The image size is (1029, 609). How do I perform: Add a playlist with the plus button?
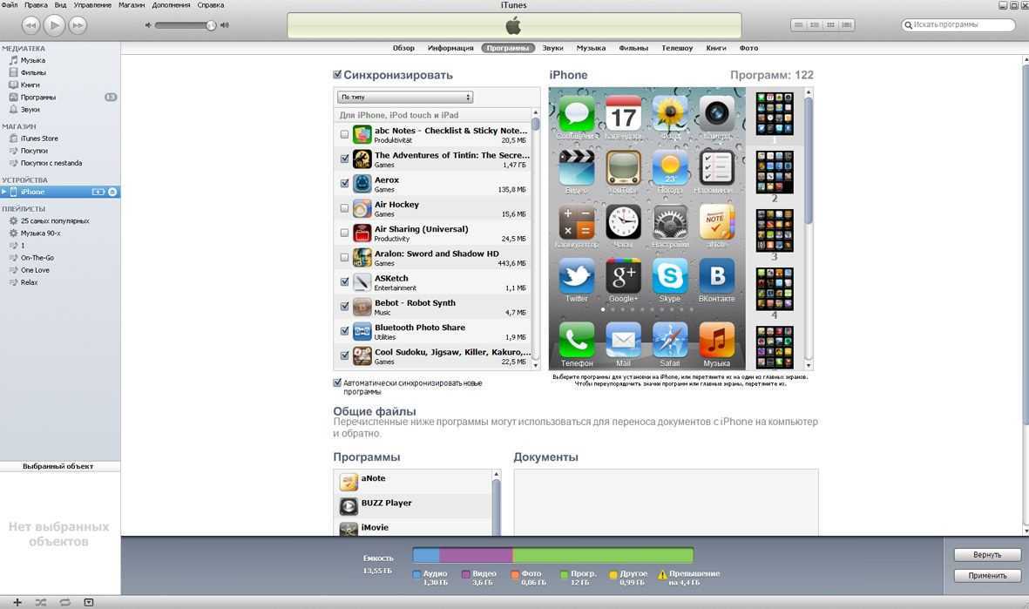[x=17, y=602]
